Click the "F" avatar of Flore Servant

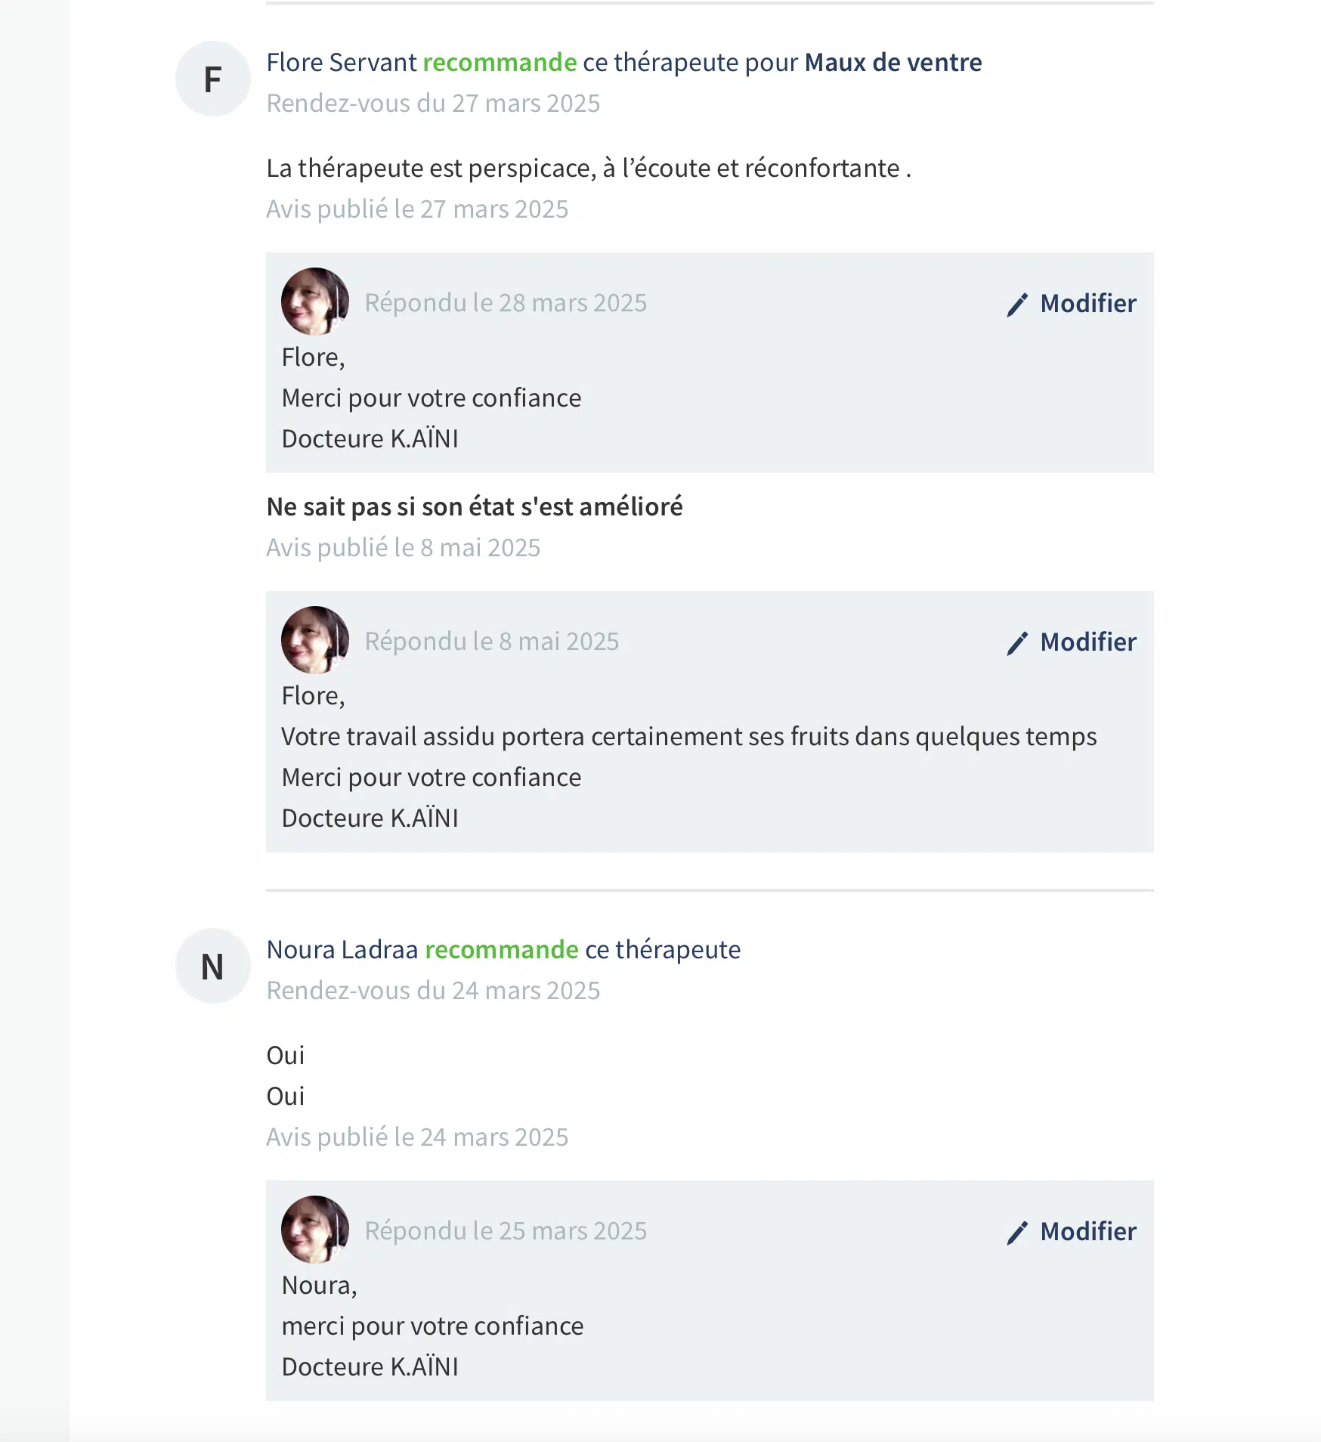tap(213, 79)
